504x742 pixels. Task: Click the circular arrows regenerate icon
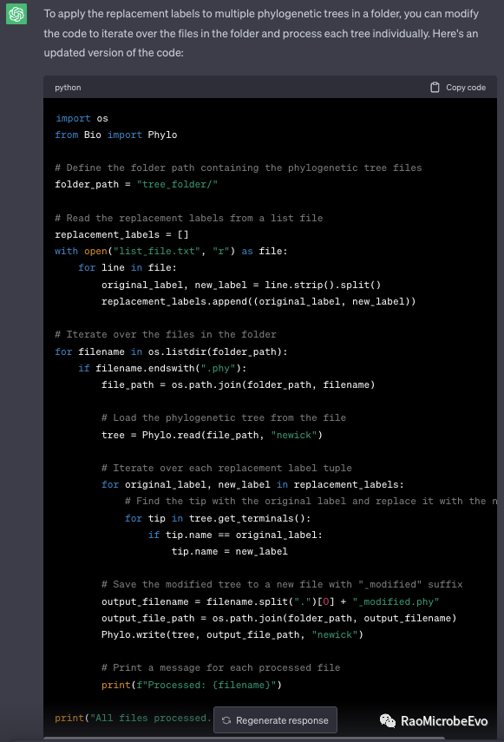pos(226,720)
